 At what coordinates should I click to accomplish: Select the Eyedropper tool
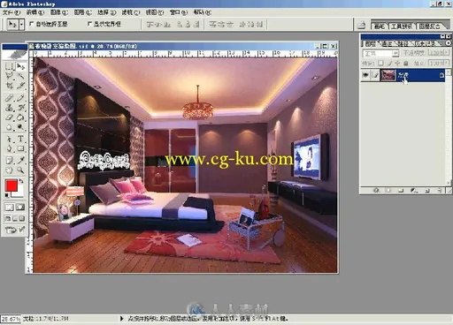(20, 161)
